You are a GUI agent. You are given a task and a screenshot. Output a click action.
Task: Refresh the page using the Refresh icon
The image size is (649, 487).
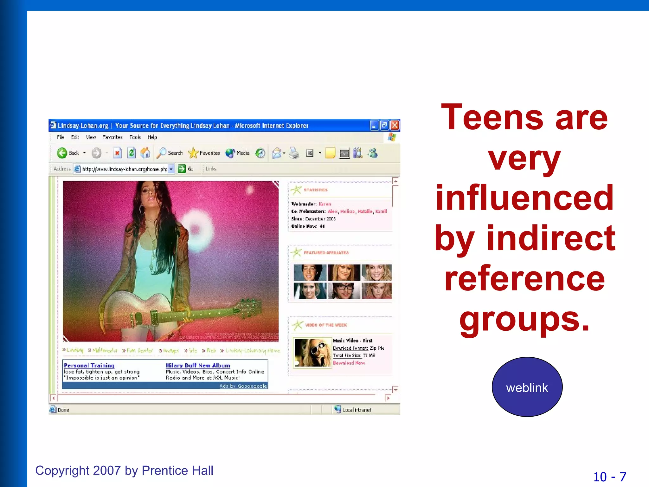coord(132,153)
